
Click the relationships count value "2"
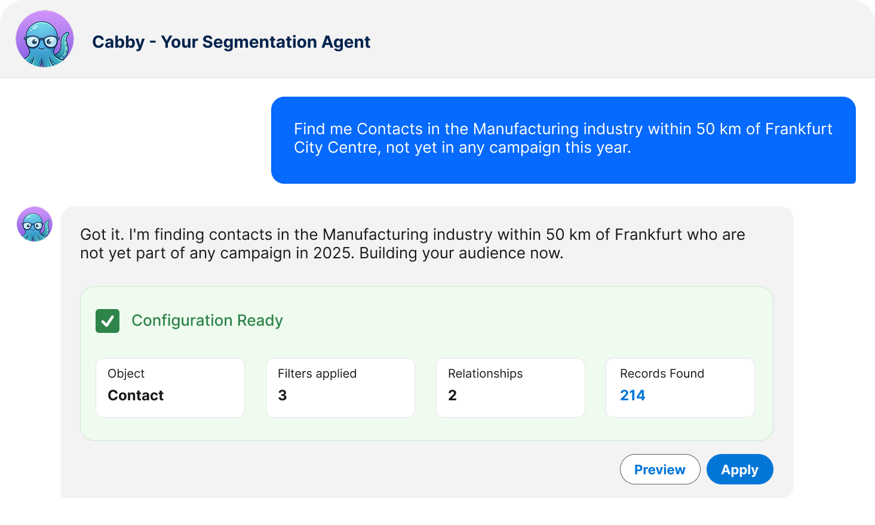[452, 396]
